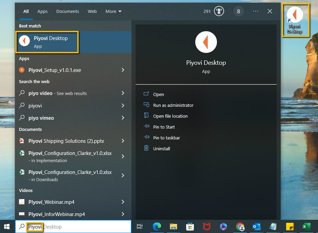Expand the piyo vimeo suggestion chevron
The image size is (318, 233).
pyautogui.click(x=123, y=118)
